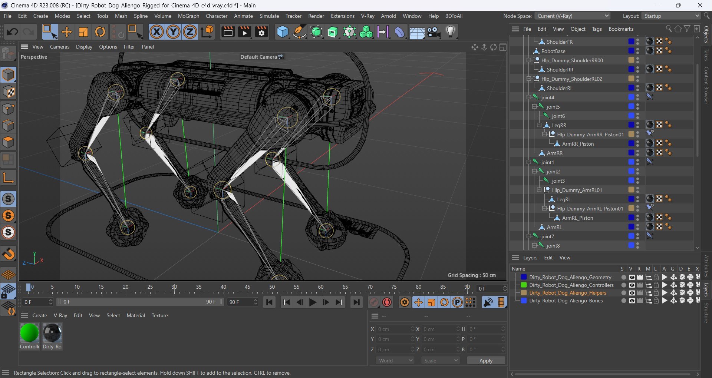712x378 pixels.
Task: Open material manager Create menu
Action: [40, 315]
